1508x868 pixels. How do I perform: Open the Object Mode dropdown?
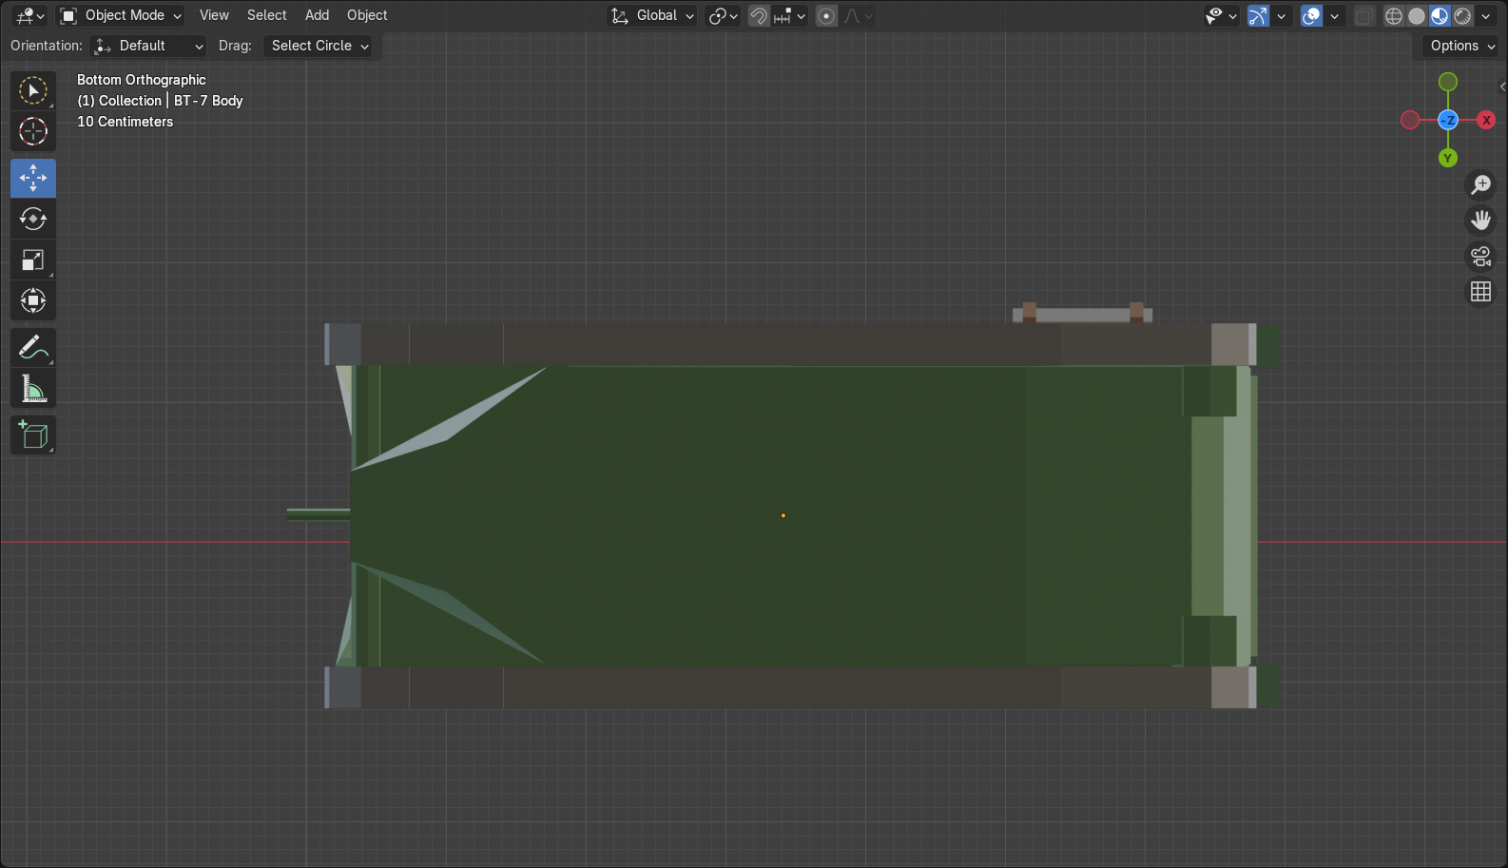coord(120,16)
